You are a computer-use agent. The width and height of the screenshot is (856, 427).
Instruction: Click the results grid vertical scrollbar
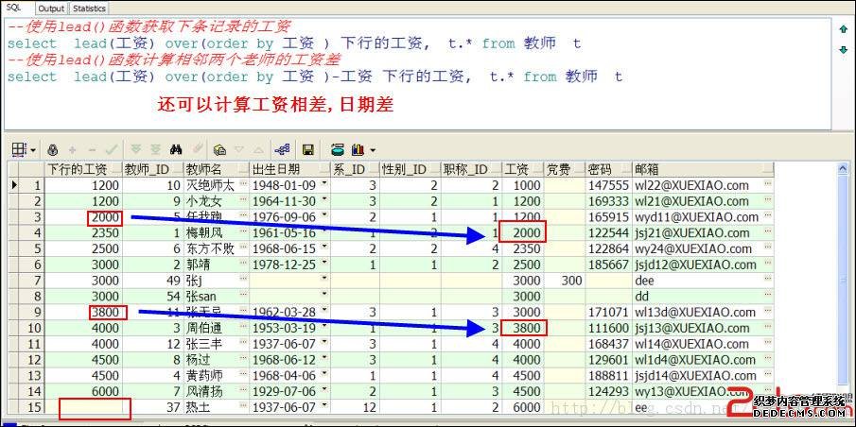(845, 283)
